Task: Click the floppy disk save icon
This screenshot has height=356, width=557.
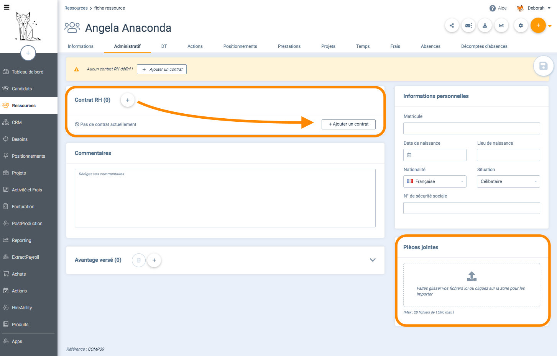Action: (x=543, y=66)
